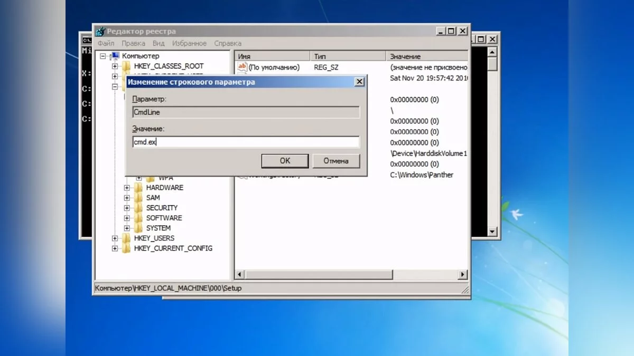Click the HARDWARE key folder icon
Viewport: 634px width, 356px height.
[x=138, y=188]
